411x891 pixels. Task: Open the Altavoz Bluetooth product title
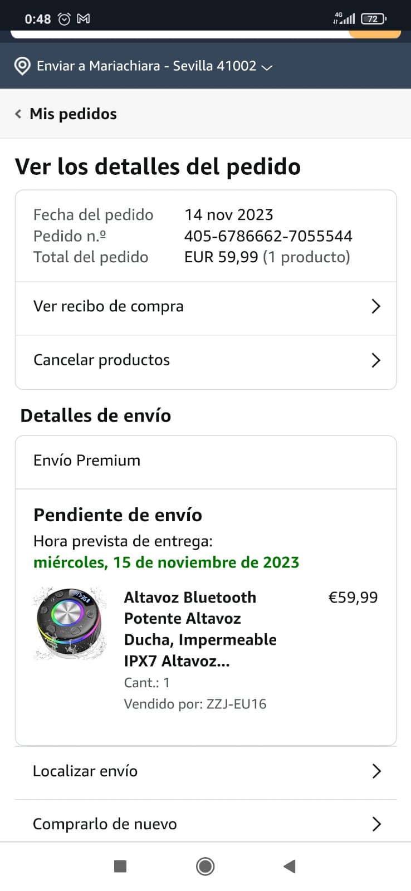200,629
